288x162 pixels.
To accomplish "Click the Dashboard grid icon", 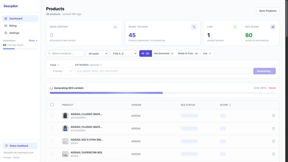I will (6, 19).
